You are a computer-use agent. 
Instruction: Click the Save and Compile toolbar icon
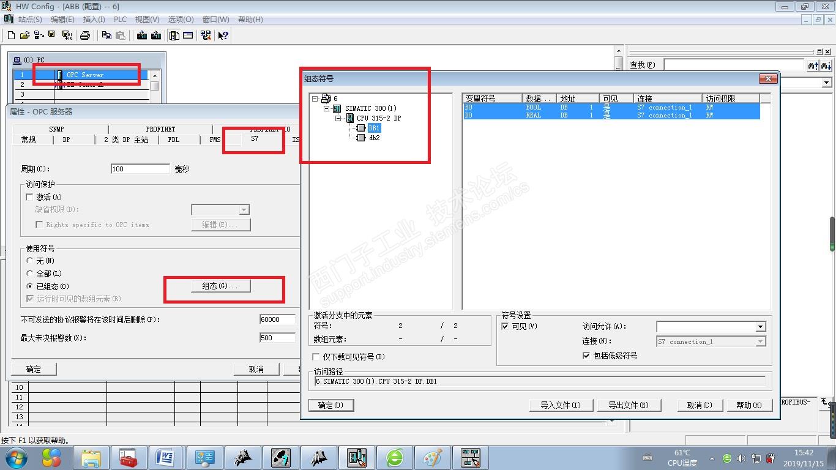click(67, 35)
